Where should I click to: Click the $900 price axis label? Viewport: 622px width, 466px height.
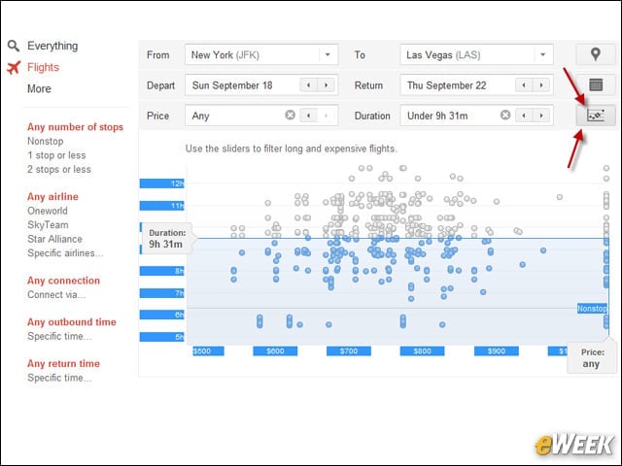click(x=497, y=351)
